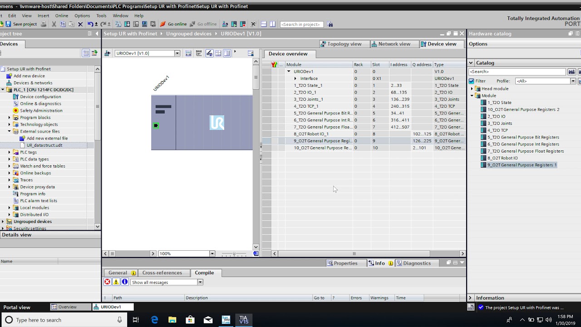Select UR_datastruct.udt file in project tree

(x=44, y=145)
